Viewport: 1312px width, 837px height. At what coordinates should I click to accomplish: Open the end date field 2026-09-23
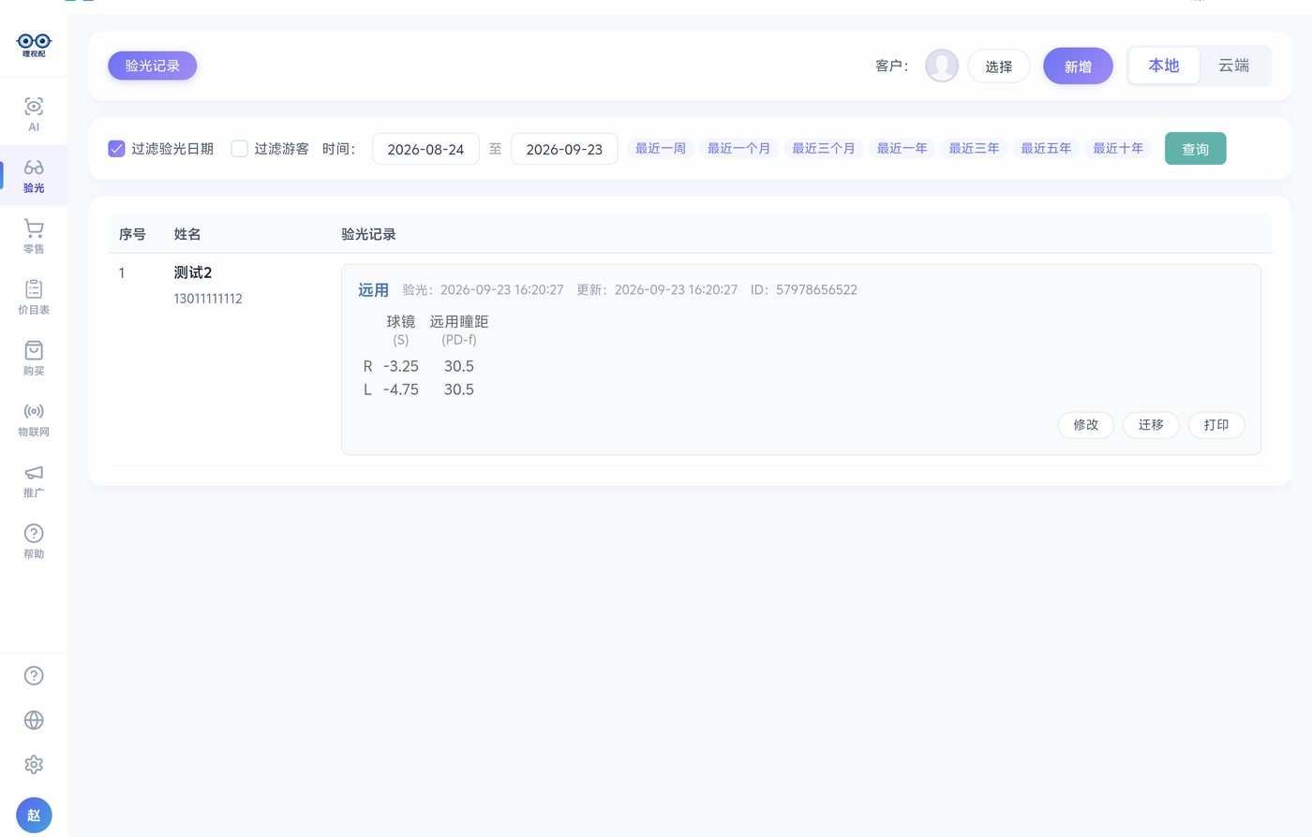(x=564, y=149)
